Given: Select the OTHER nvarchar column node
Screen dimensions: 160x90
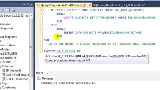Looking at the screenshot, I should point(18,79).
